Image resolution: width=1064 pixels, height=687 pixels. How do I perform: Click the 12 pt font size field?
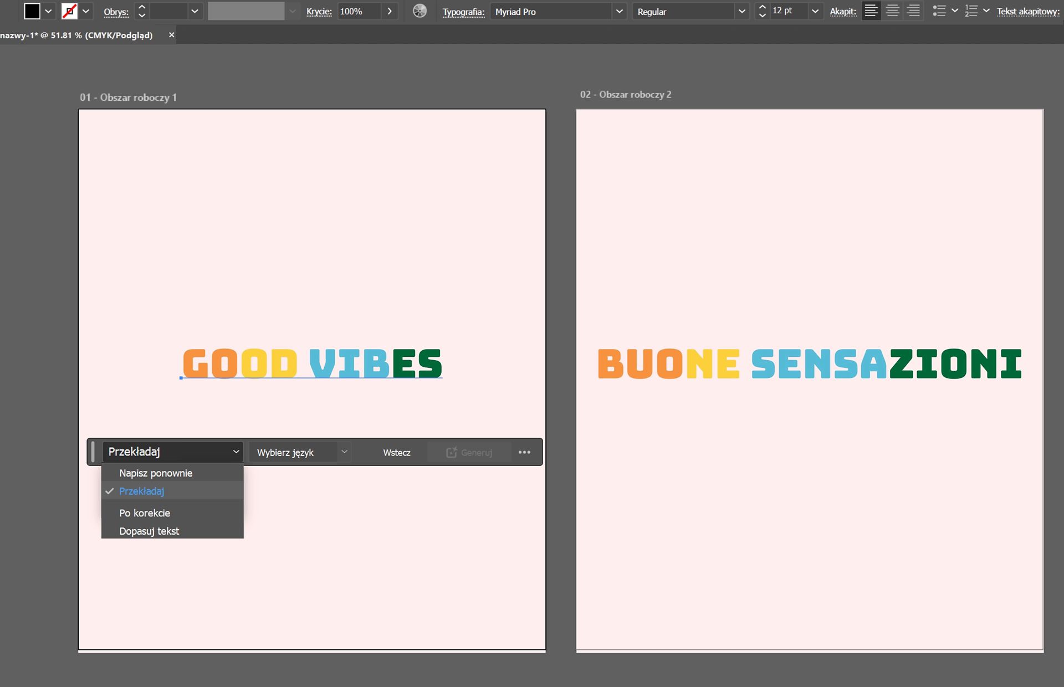pyautogui.click(x=789, y=11)
